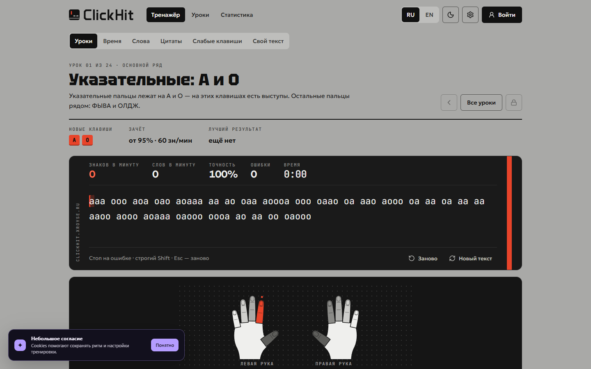
Task: Go to previous lesson with left chevron
Action: [449, 102]
